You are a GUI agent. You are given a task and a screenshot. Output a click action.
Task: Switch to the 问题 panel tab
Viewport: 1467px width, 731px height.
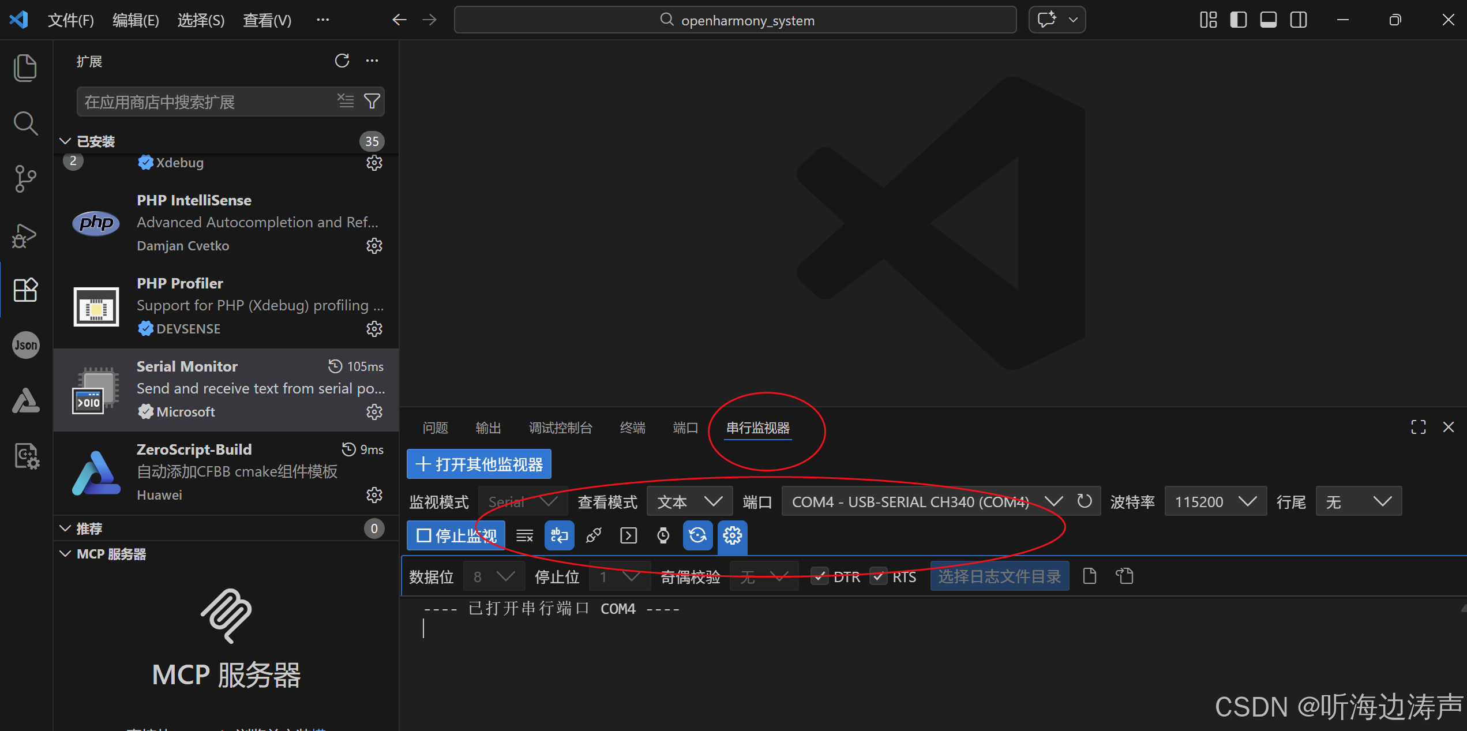point(435,428)
